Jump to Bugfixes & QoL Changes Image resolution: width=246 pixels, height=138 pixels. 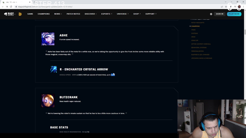click(x=200, y=54)
